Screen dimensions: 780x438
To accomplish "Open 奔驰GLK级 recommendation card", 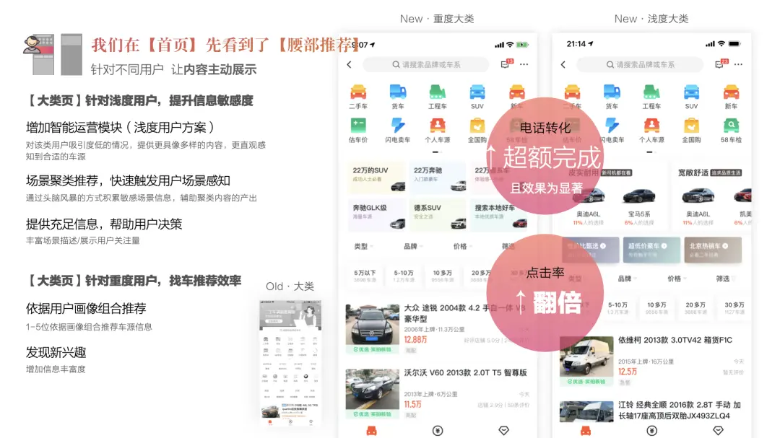I will [376, 215].
